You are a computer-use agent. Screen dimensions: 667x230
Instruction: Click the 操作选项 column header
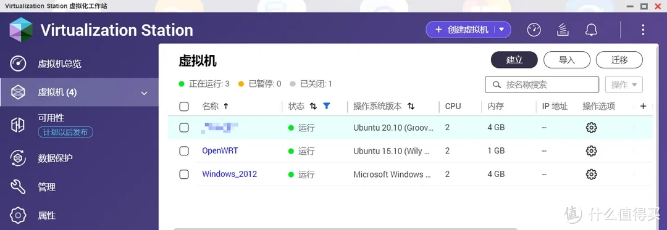point(599,106)
